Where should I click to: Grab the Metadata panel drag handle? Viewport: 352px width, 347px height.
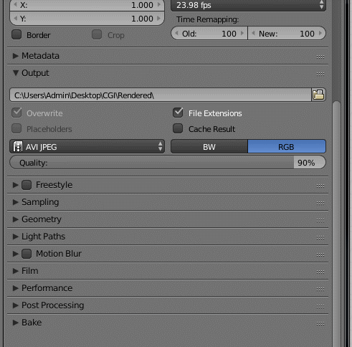pyautogui.click(x=320, y=57)
